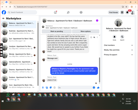Expand Chat members section
The image size is (138, 110).
click(118, 45)
